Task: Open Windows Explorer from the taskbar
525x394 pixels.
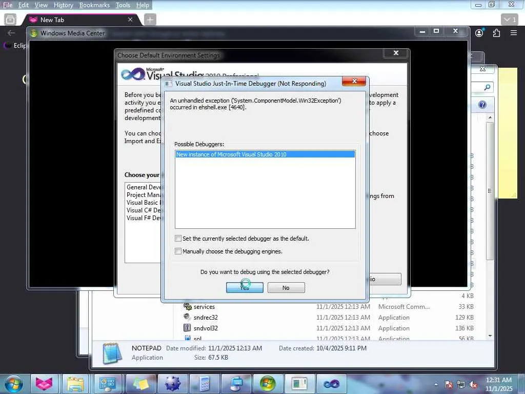Action: tap(75, 384)
